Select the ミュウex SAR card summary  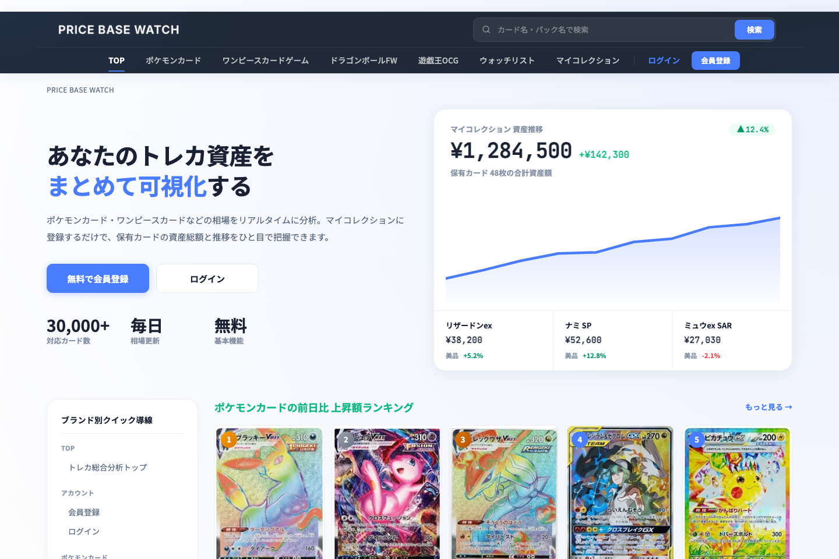[x=732, y=341]
